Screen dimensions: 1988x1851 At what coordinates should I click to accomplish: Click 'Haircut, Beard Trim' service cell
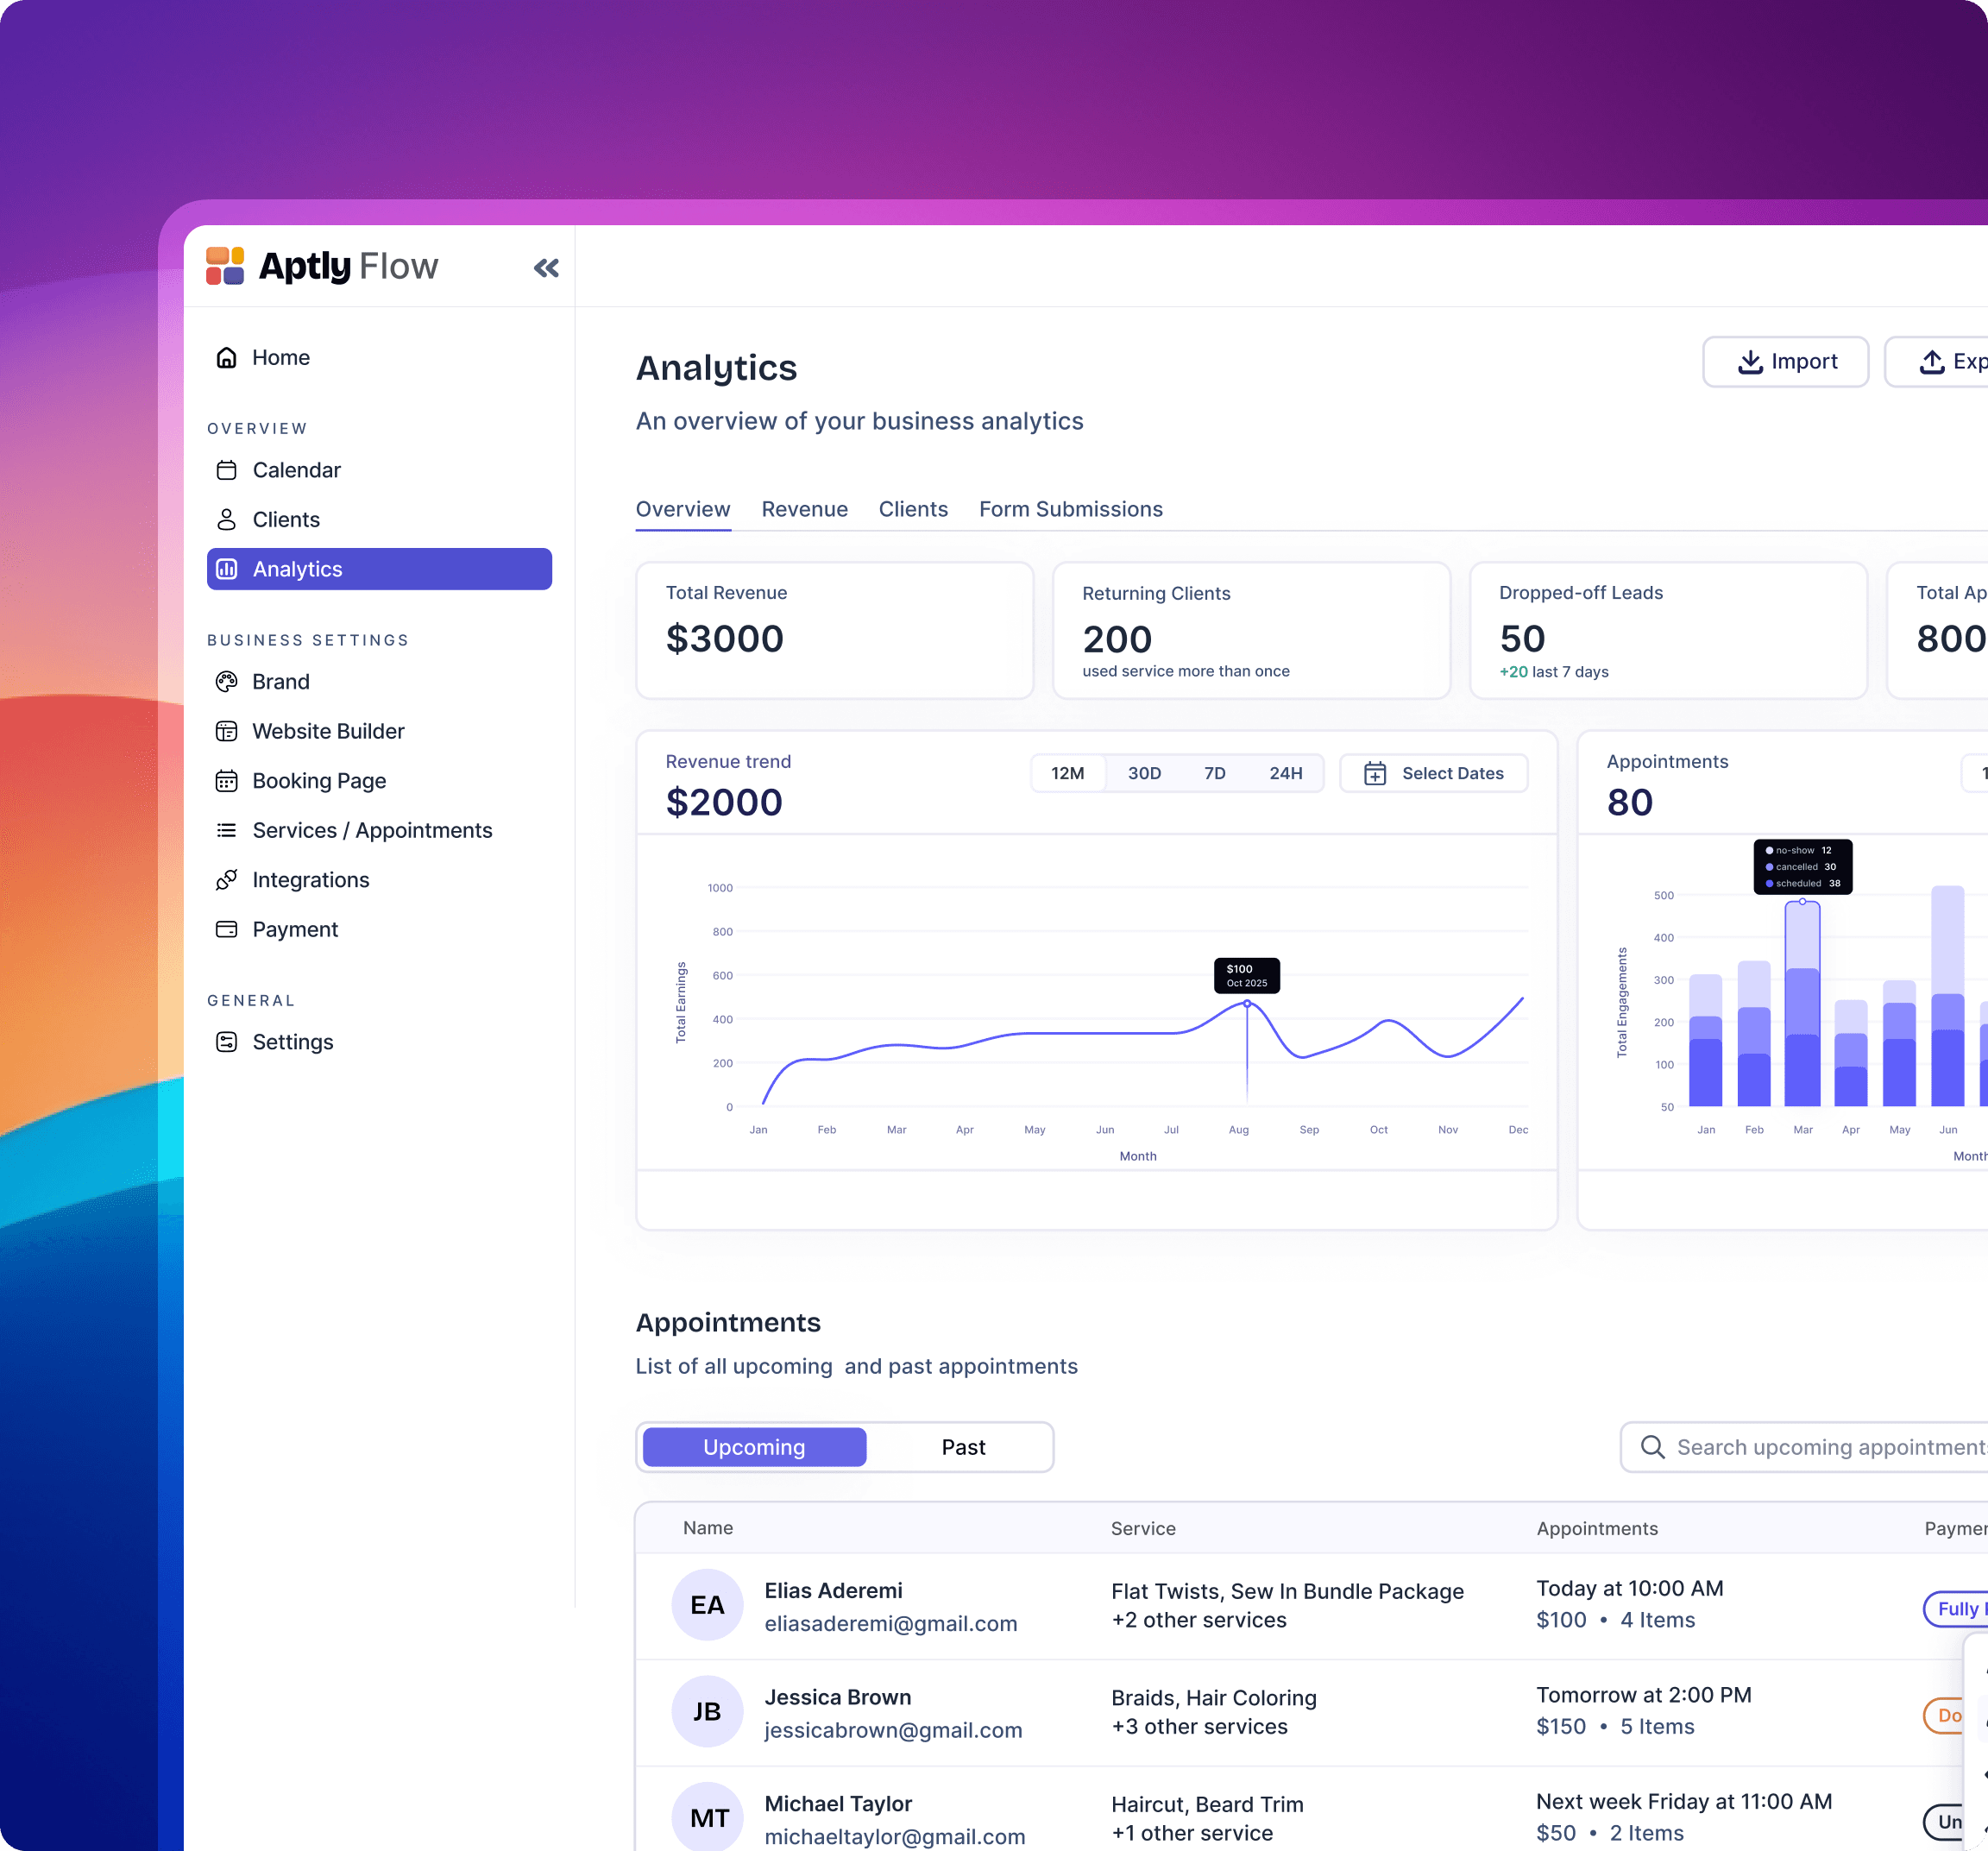point(1207,1804)
